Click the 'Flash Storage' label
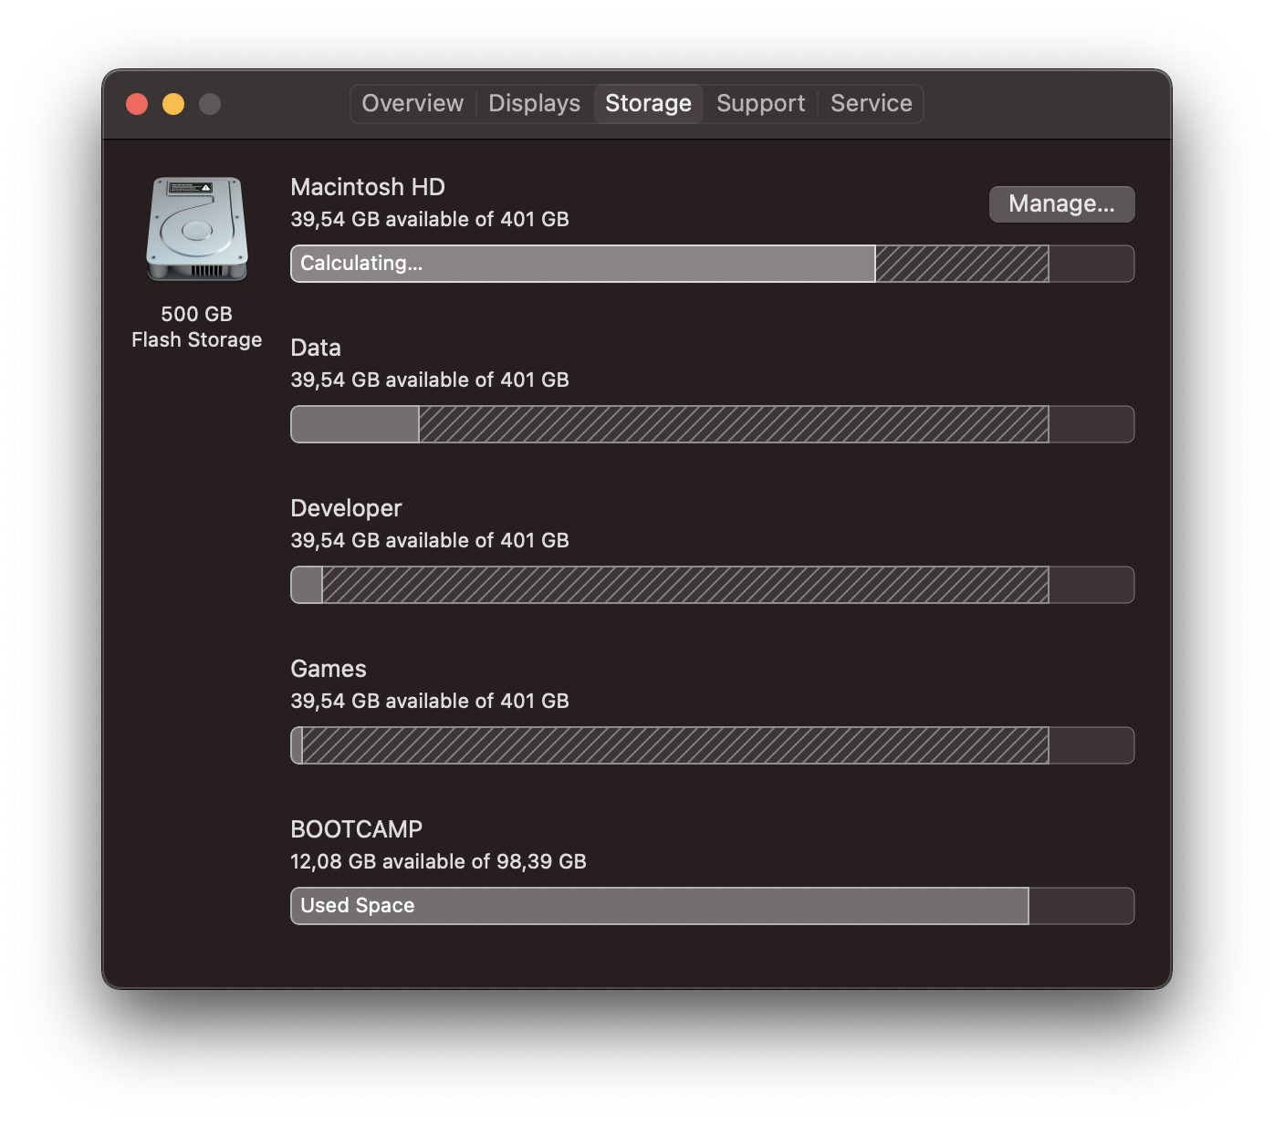1274x1124 pixels. coord(197,339)
